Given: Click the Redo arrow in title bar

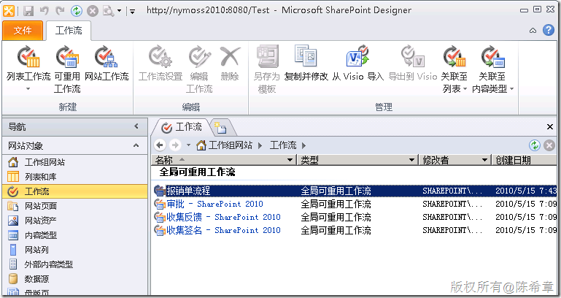Looking at the screenshot, I should [60, 11].
